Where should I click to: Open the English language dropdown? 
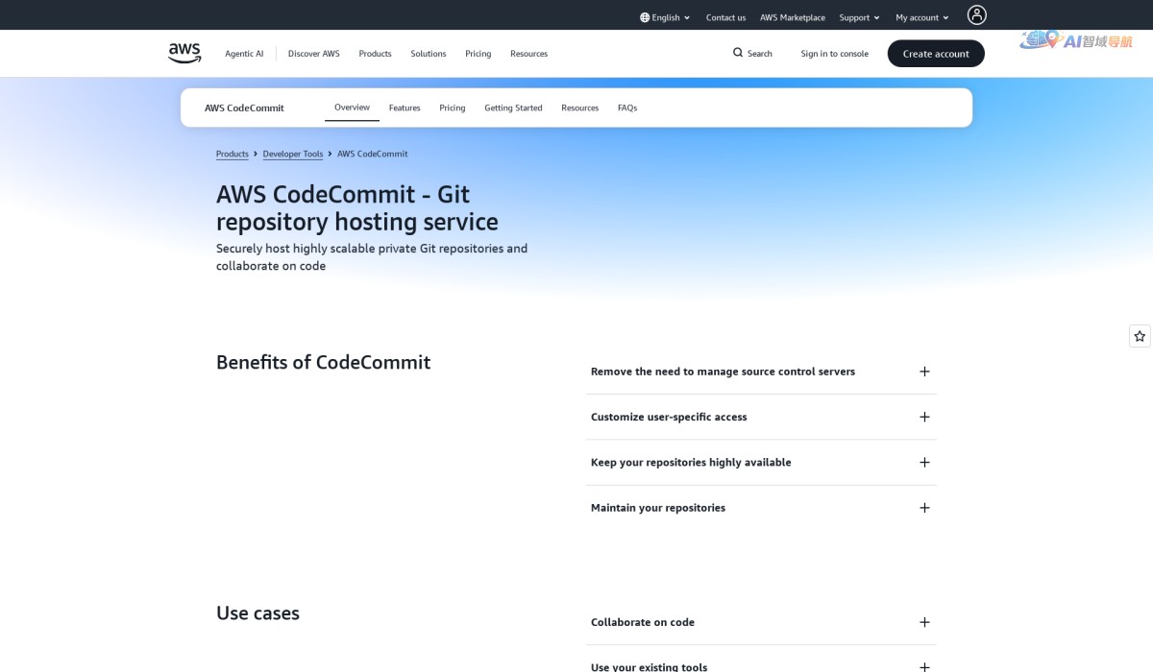[x=665, y=17]
